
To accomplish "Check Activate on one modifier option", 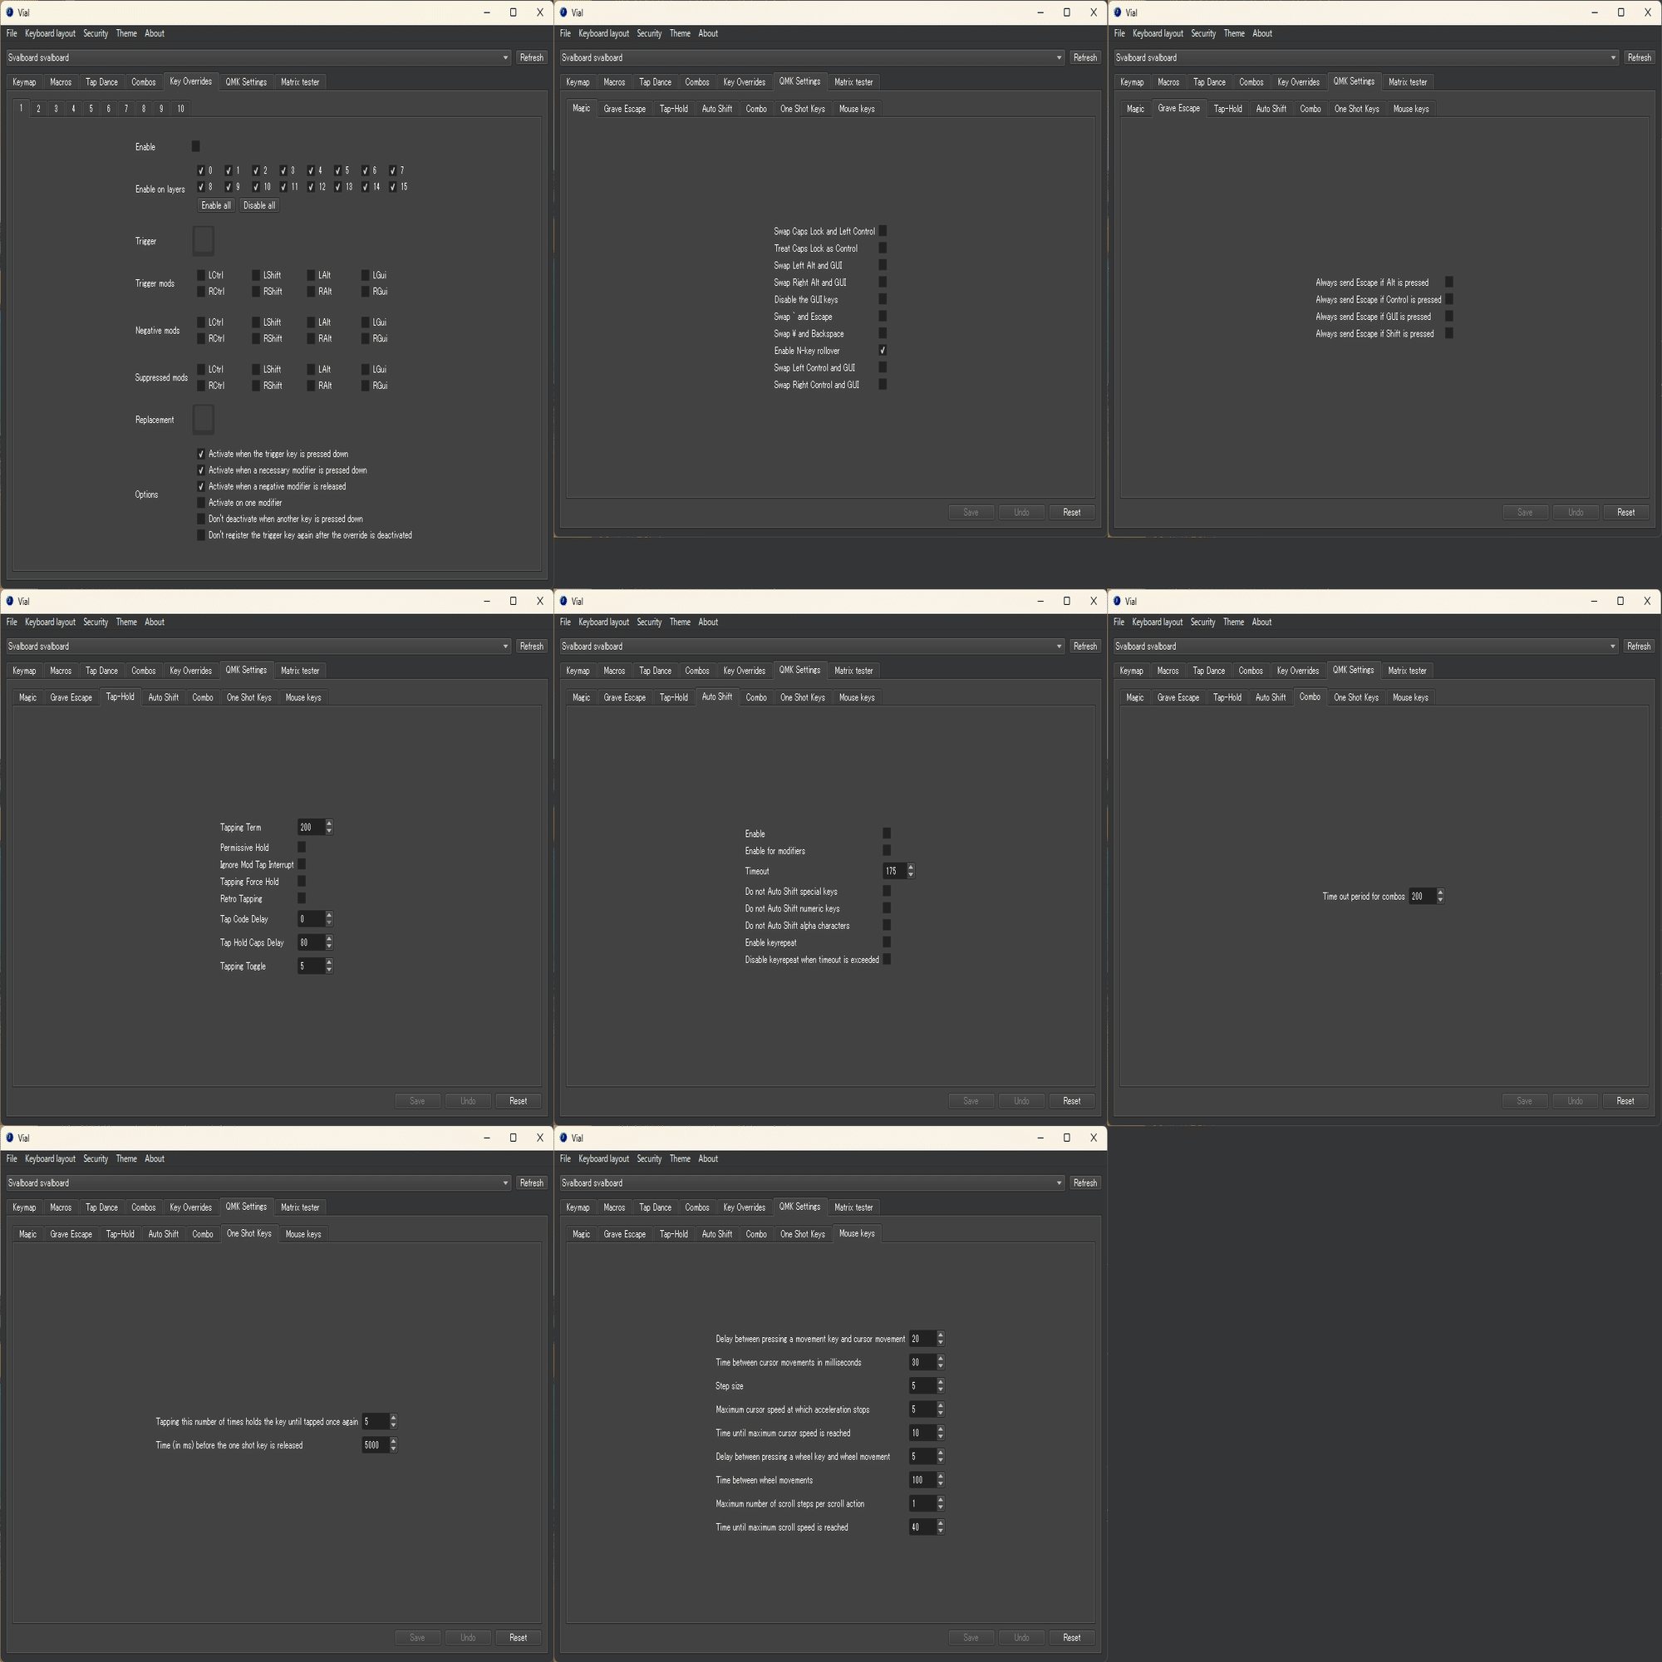I will tap(201, 503).
